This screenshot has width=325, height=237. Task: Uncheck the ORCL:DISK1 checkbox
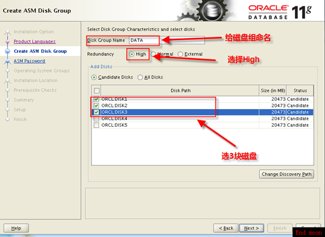click(x=96, y=99)
